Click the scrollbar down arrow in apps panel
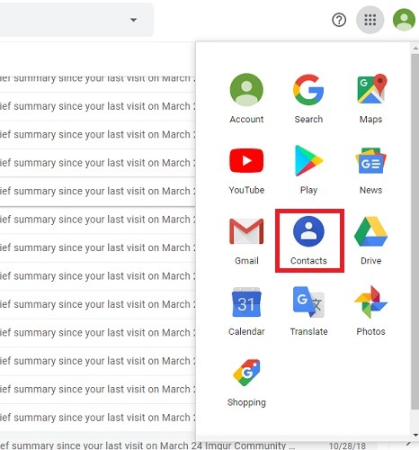The width and height of the screenshot is (419, 450). [415, 435]
